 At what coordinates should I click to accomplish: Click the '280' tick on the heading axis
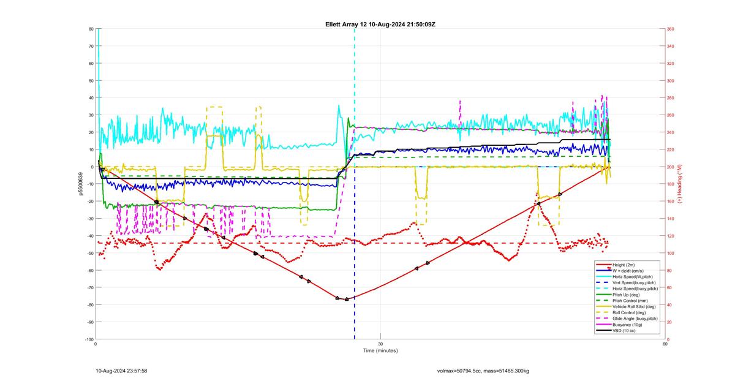[671, 98]
